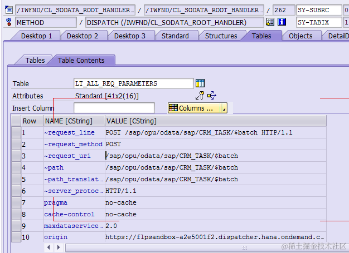
Task: Select the row 5 selector button
Action: (16, 179)
